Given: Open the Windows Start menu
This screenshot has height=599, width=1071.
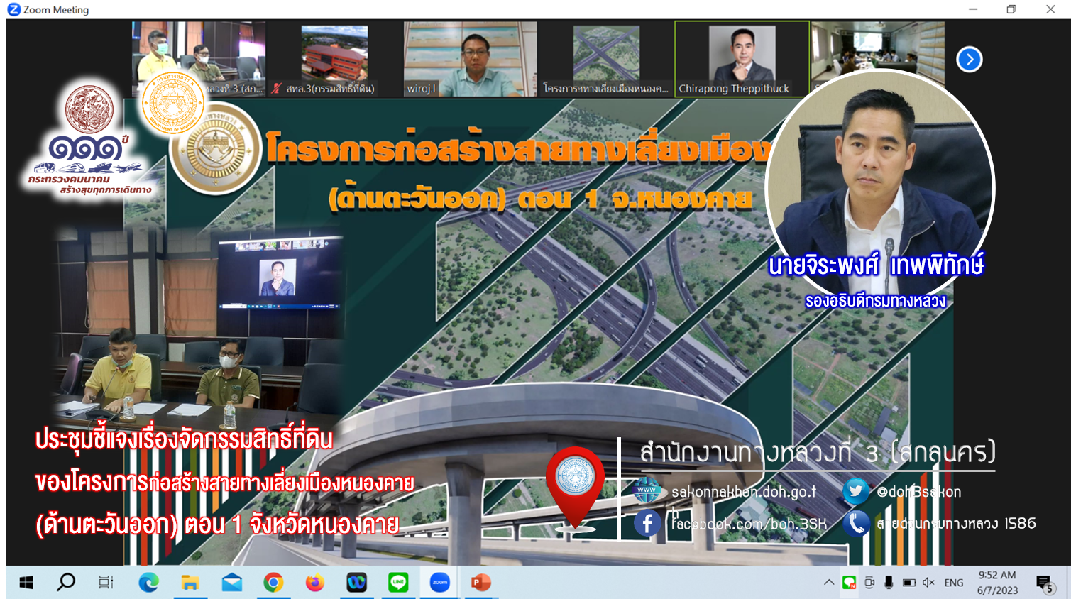Looking at the screenshot, I should [26, 583].
